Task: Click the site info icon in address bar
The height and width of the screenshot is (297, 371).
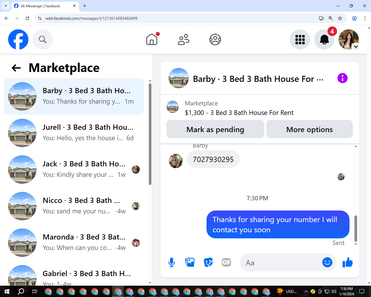Action: click(x=40, y=18)
